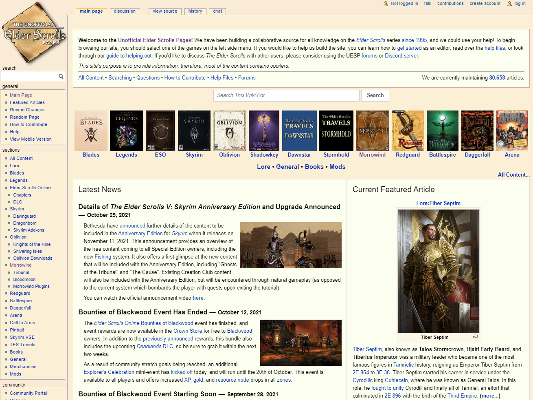
Task: Open Merchandise sidebar link
Action: click(x=23, y=367)
